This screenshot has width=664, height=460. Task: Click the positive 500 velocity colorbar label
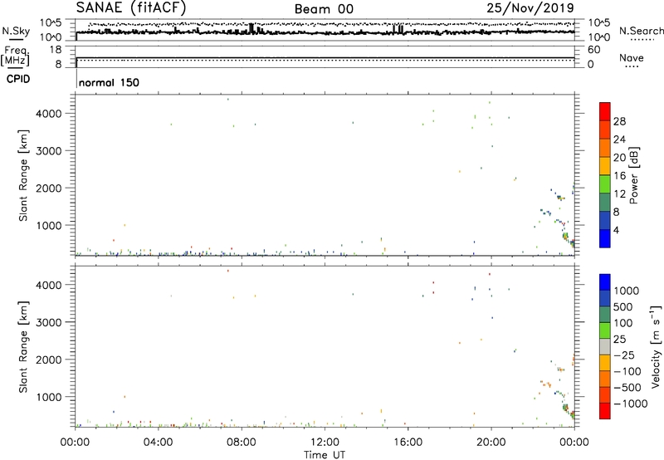tap(623, 306)
